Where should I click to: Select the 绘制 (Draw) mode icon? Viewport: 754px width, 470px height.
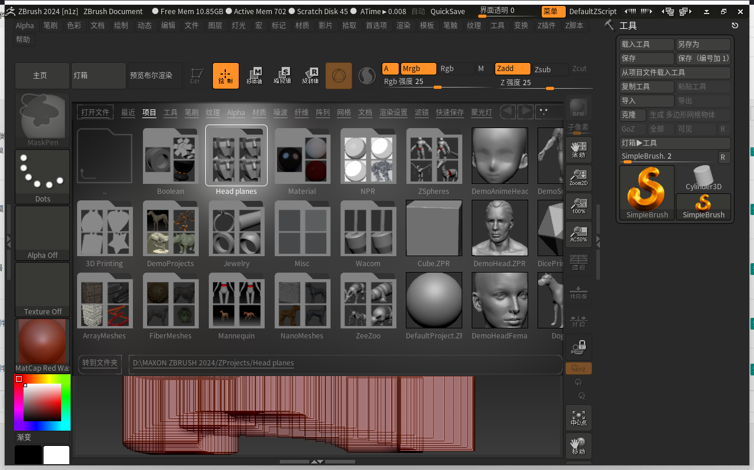coord(226,76)
